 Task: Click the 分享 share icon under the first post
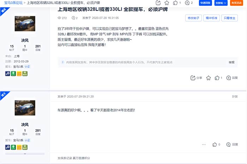click(193, 78)
